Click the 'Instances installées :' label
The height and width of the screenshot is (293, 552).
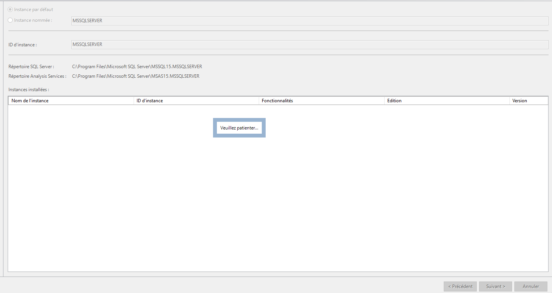pos(29,90)
